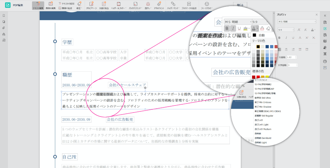Click the highlighted green edit icon in the right sidebar

325,29
